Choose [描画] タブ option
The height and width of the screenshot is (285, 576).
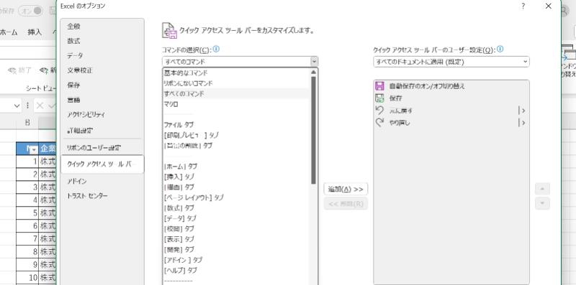[237, 187]
